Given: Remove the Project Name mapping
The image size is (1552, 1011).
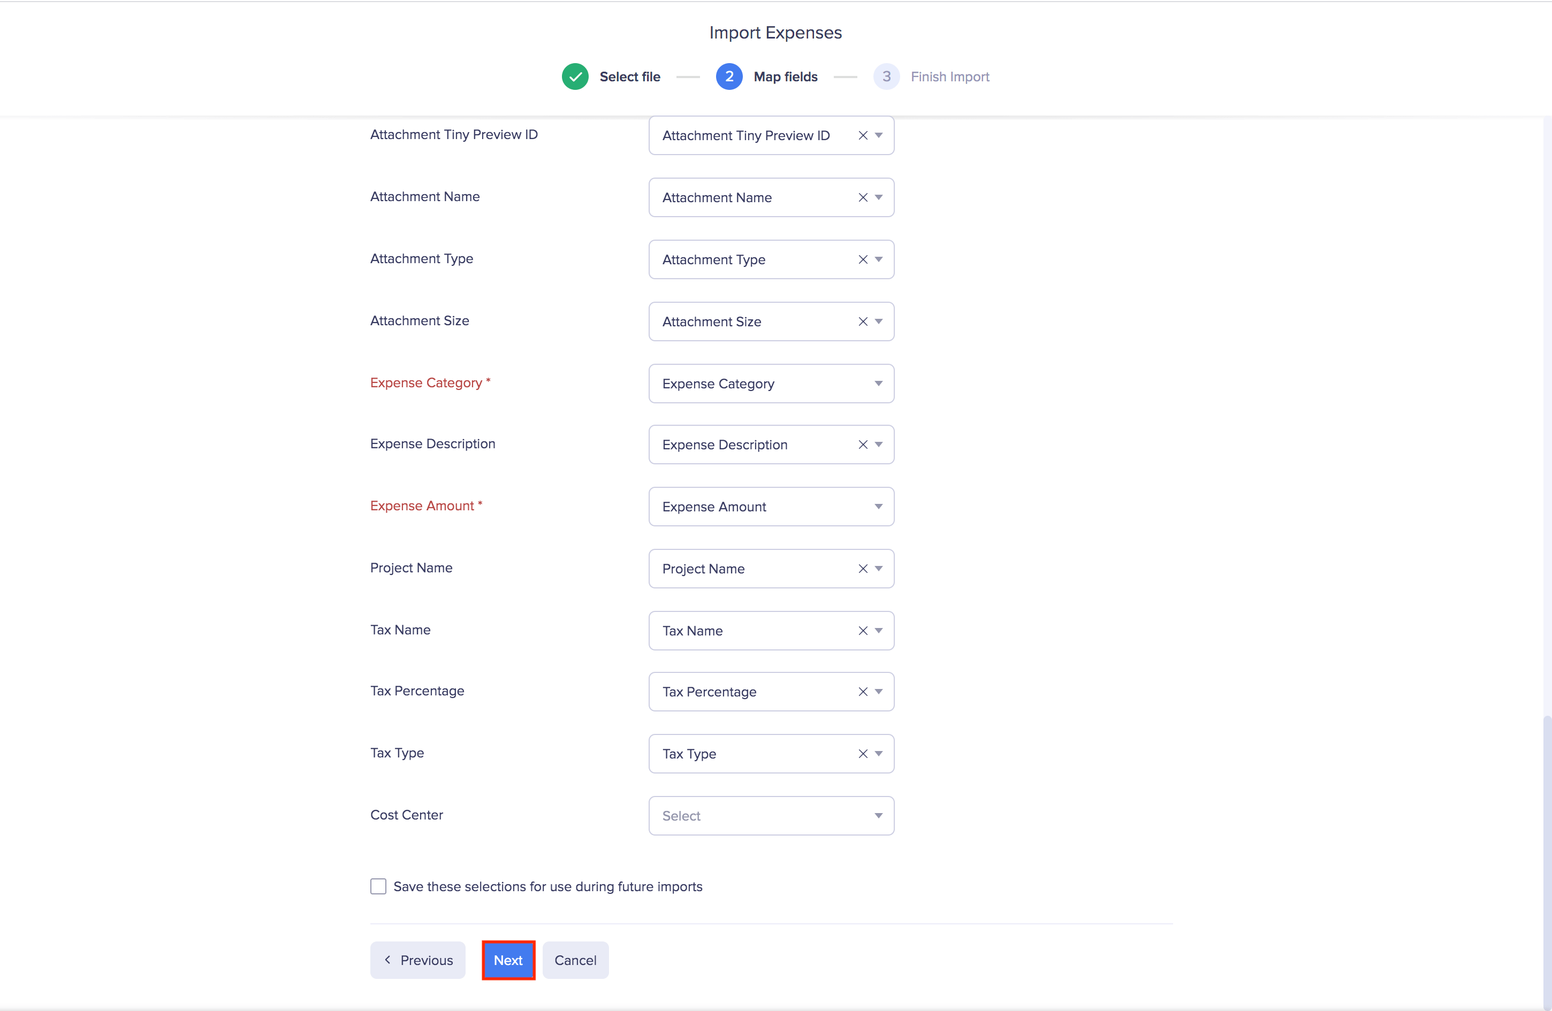Looking at the screenshot, I should pyautogui.click(x=862, y=569).
